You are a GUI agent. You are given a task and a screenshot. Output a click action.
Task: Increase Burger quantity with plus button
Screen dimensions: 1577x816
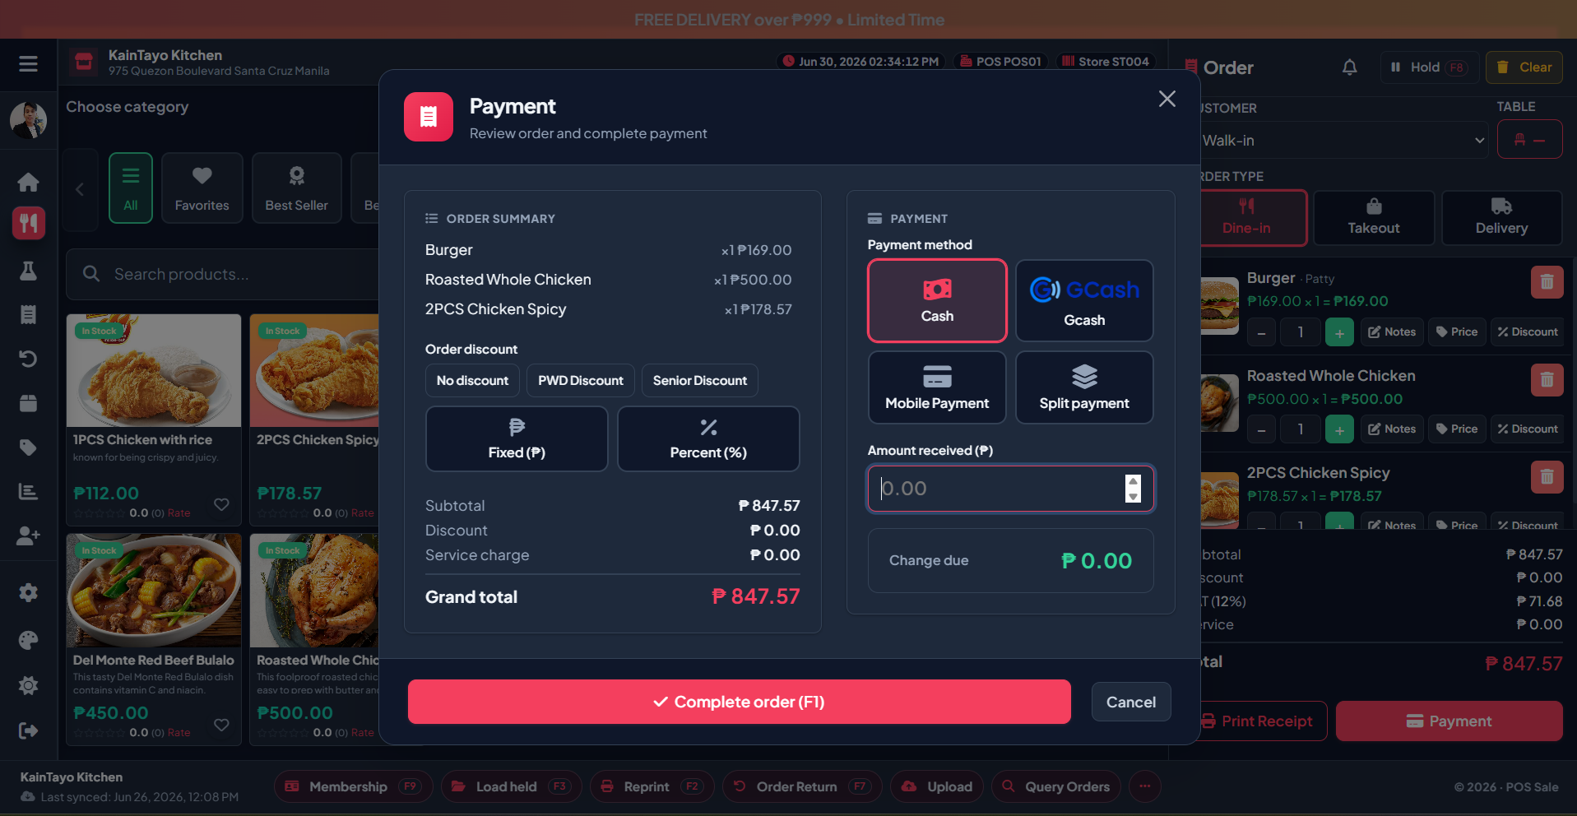coord(1339,332)
